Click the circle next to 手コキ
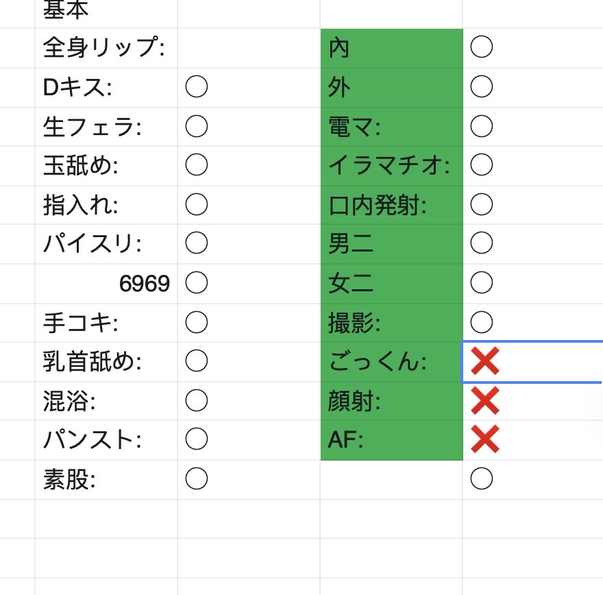Image resolution: width=603 pixels, height=595 pixels. [x=197, y=322]
